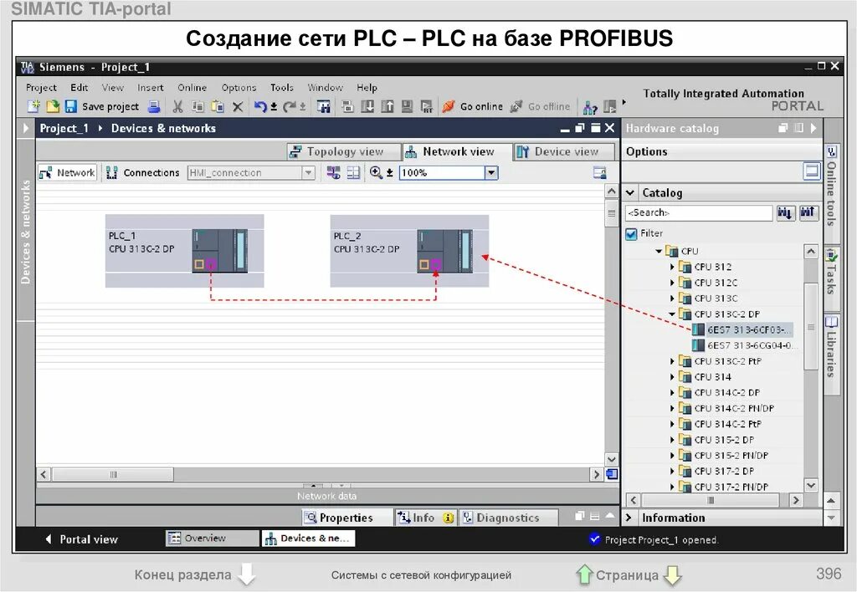This screenshot has height=592, width=857.
Task: Click the Open project folder icon
Action: (53, 106)
